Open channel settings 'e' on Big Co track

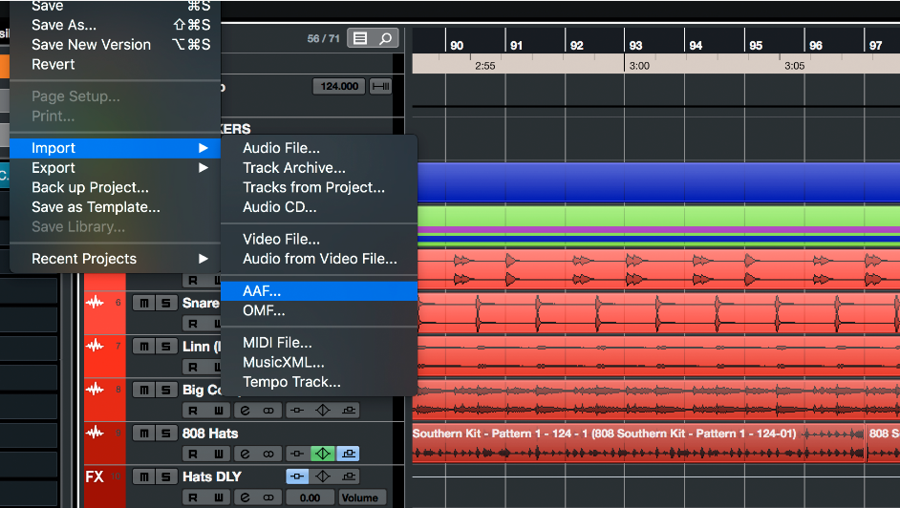click(246, 411)
